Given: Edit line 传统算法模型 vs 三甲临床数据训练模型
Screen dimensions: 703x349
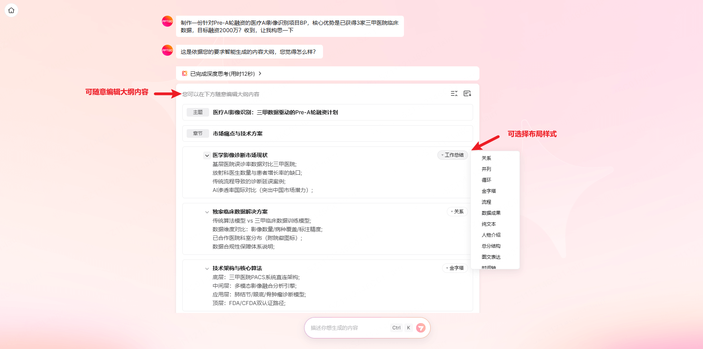Looking at the screenshot, I should coord(262,221).
